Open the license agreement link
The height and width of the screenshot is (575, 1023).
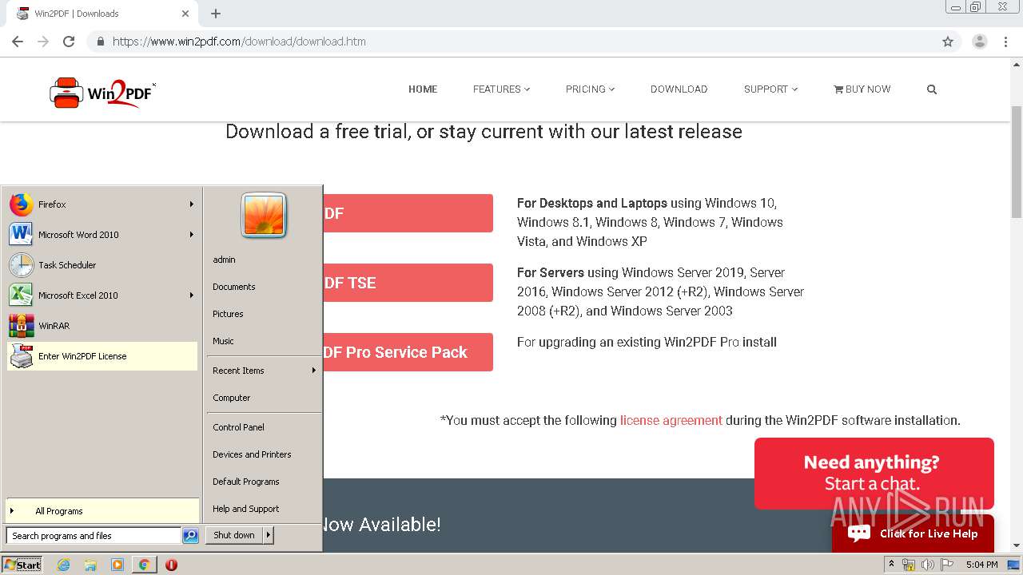tap(671, 420)
